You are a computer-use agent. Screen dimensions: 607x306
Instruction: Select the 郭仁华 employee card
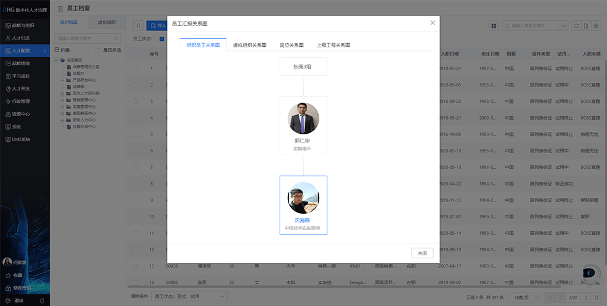click(x=303, y=126)
